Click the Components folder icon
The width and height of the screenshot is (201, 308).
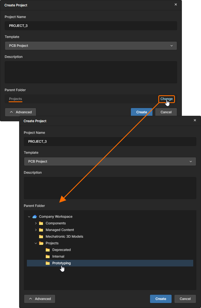tap(41, 223)
